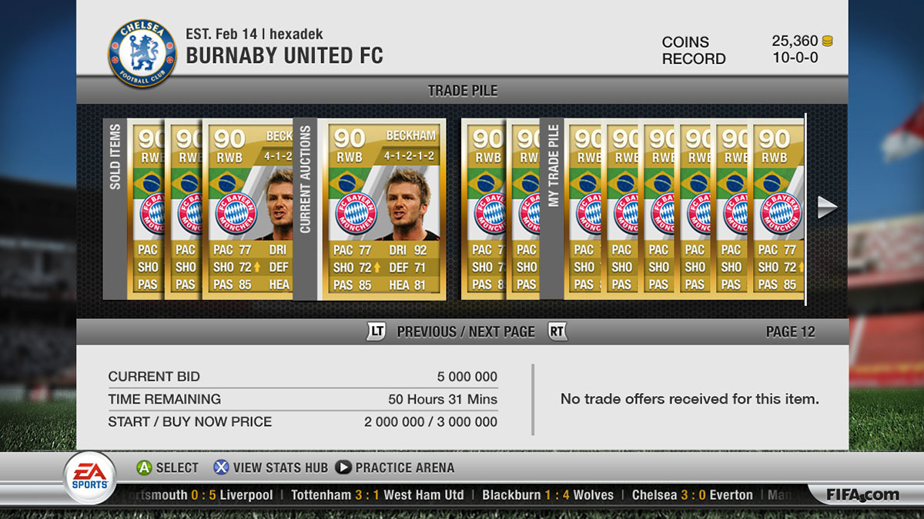Click the Chelsea Football Club crest

coord(142,53)
